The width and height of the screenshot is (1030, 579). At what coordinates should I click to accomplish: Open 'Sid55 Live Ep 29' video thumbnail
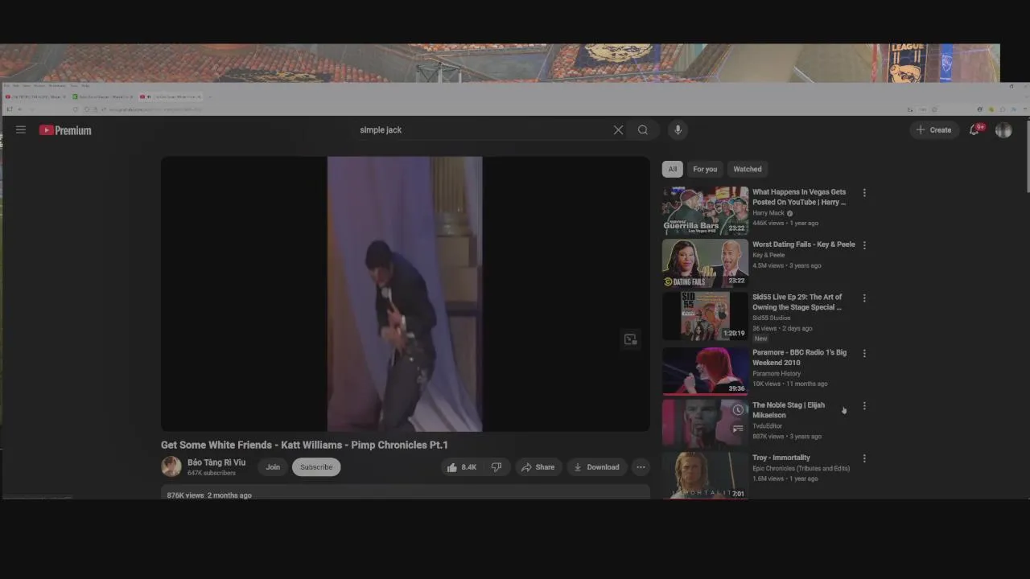tap(705, 316)
